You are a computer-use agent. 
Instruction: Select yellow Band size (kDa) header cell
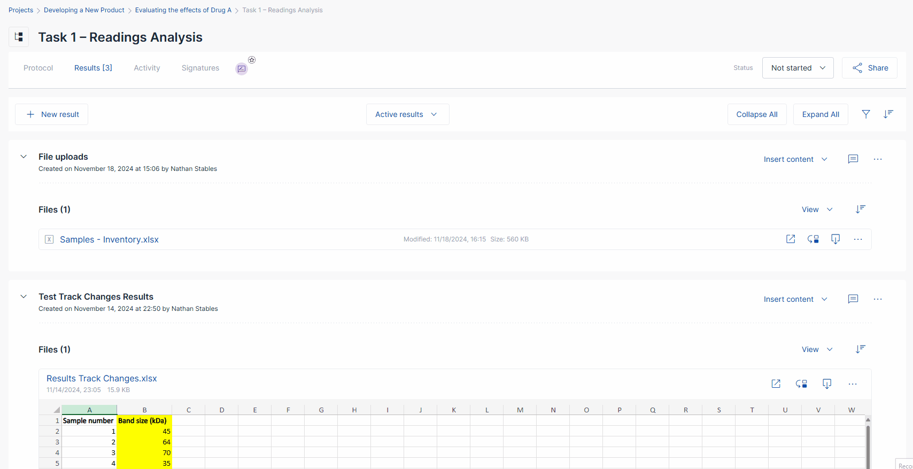pos(144,420)
